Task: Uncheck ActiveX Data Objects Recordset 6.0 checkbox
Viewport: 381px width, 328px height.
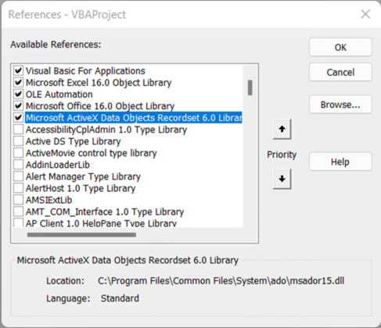Action: tap(18, 118)
